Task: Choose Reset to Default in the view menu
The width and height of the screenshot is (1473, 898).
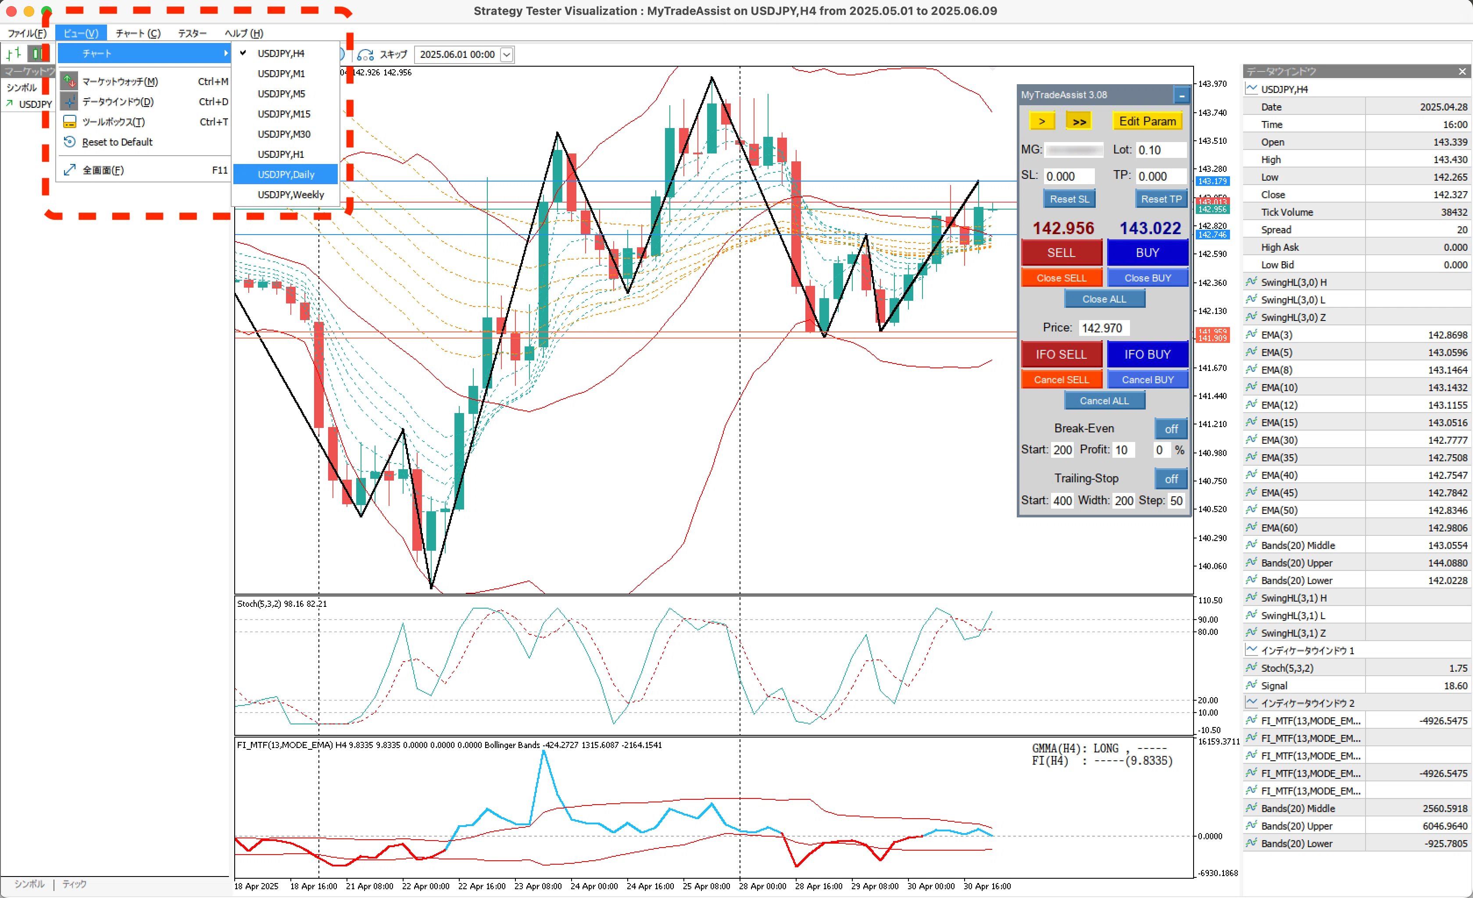Action: tap(144, 142)
